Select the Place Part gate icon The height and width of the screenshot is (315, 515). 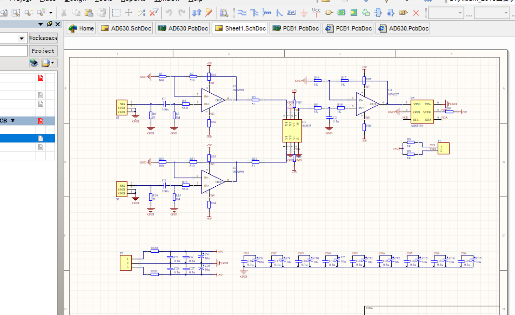(329, 13)
